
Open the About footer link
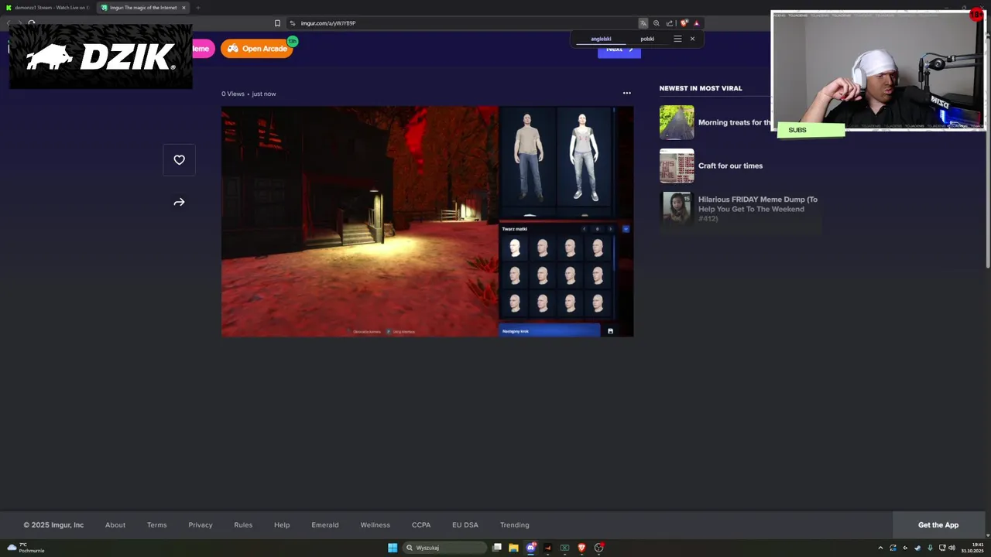(115, 525)
